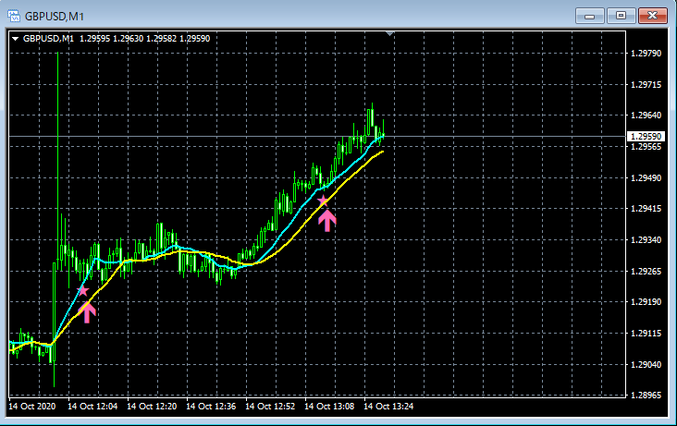The image size is (677, 426).
Task: Click the 1.29490 price scale value
Action: point(646,177)
